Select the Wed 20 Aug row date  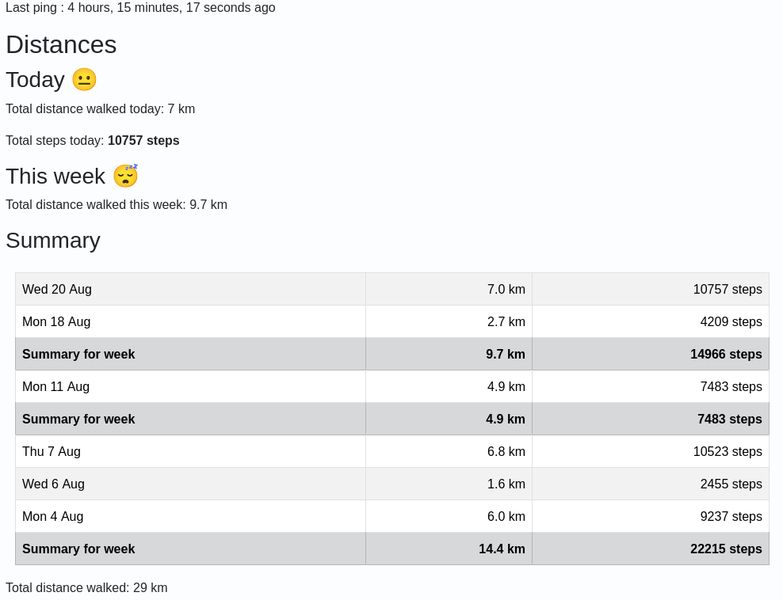[x=57, y=289]
